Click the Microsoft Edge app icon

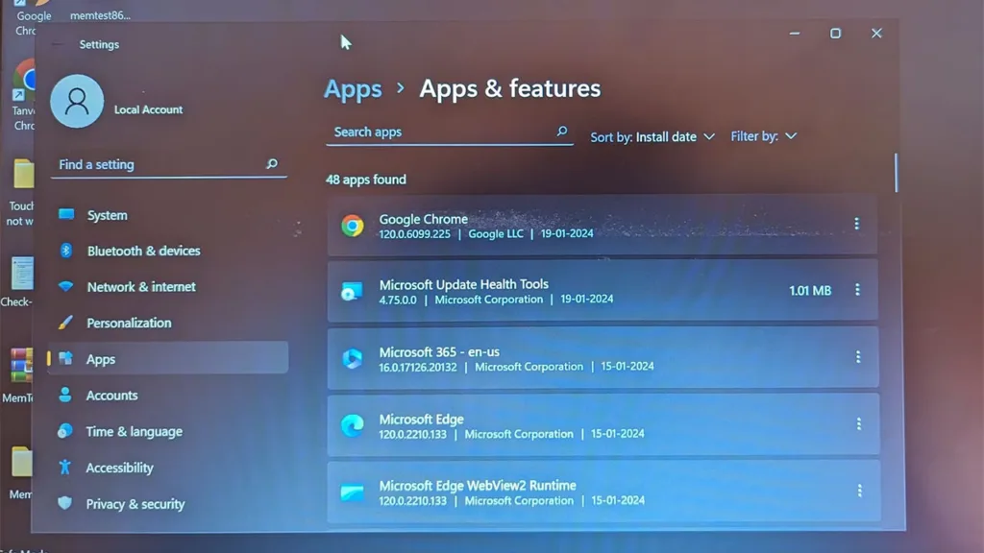352,425
